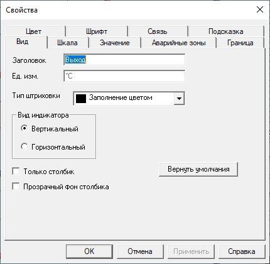Open the Значение tab

coord(115,43)
